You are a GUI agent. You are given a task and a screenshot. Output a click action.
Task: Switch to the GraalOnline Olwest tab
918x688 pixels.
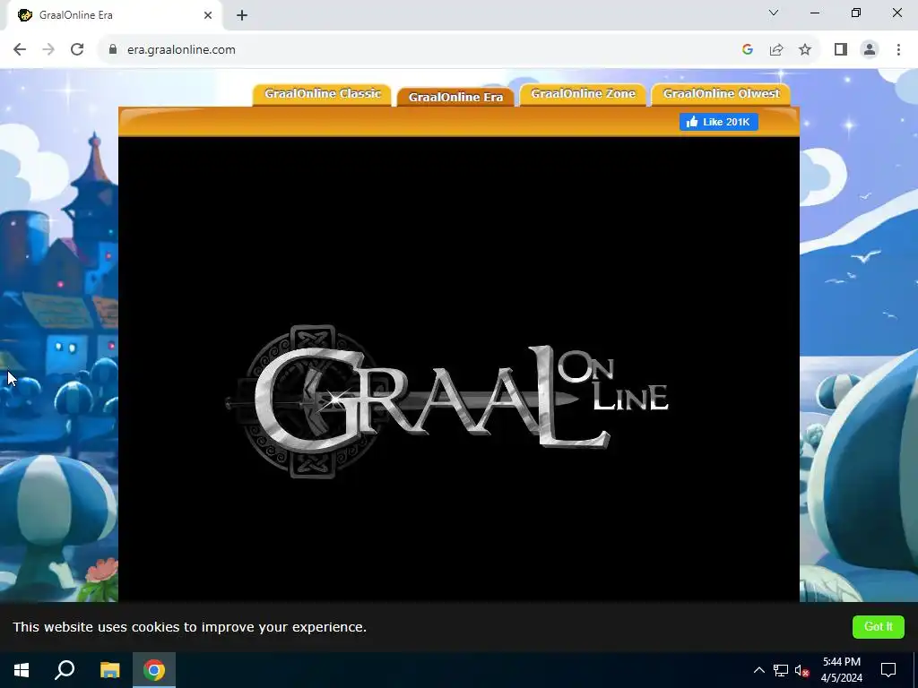click(x=721, y=94)
